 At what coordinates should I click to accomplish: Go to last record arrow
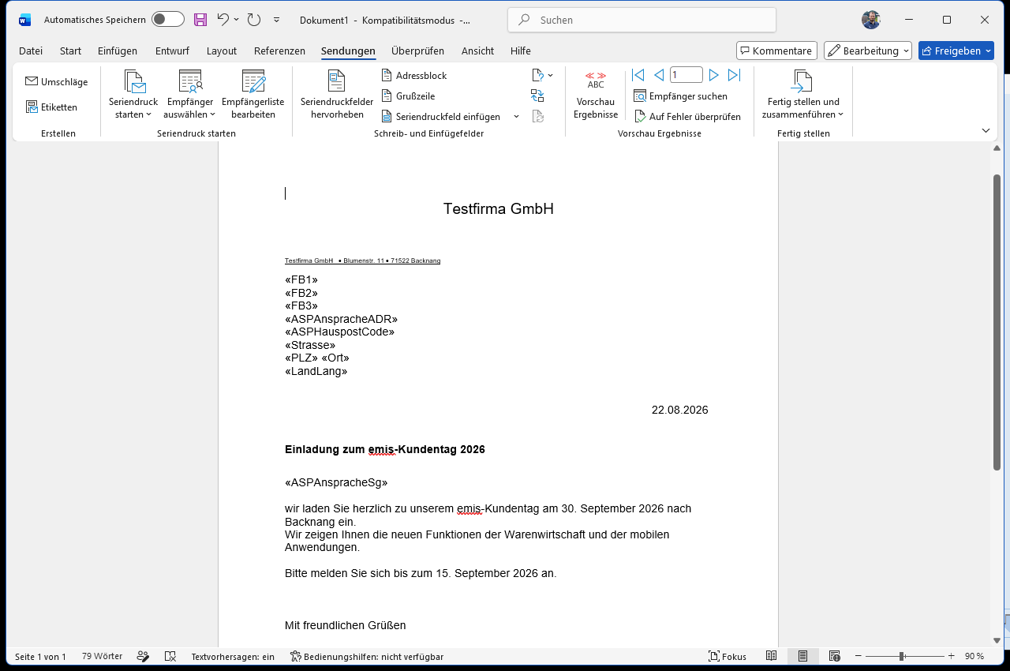pyautogui.click(x=734, y=75)
